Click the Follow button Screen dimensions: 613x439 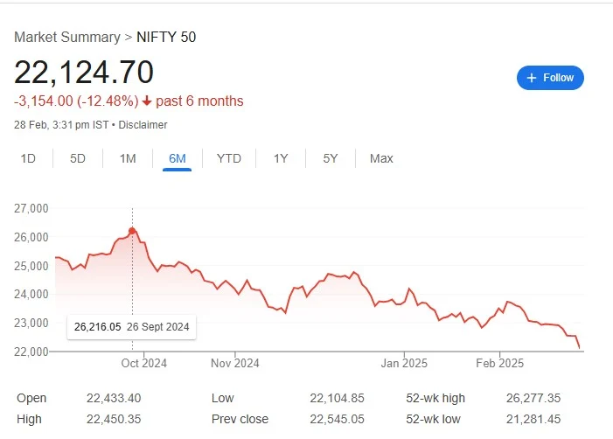pos(550,78)
